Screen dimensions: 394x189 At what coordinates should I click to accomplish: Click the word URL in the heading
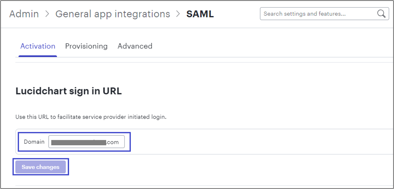[113, 91]
